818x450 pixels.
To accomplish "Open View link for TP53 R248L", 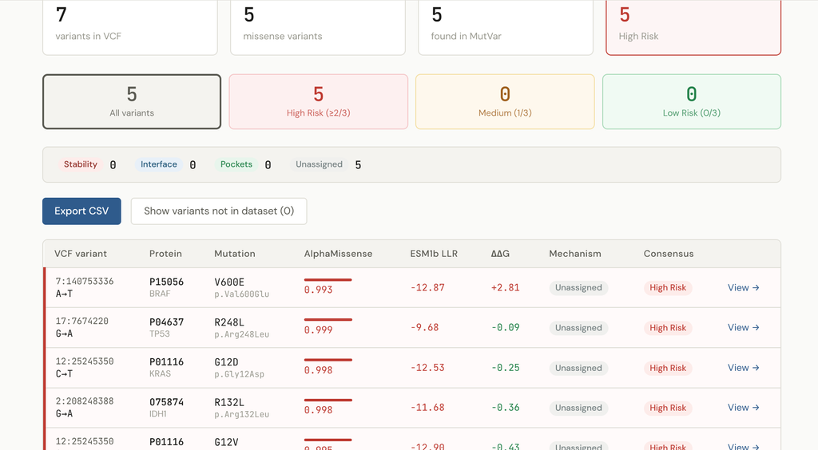I will 743,328.
